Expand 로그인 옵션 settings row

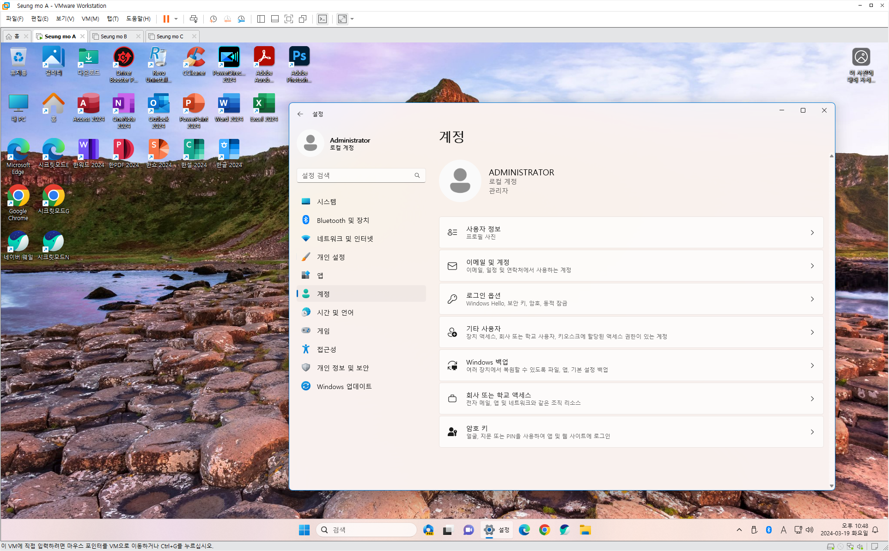[631, 299]
